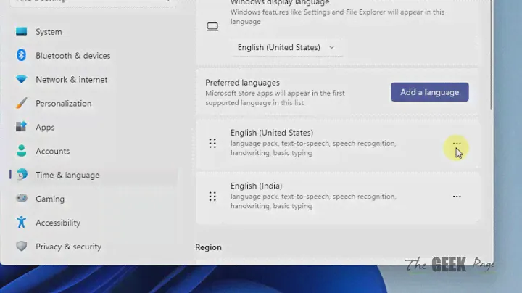Click the Accessibility figure icon
This screenshot has width=522, height=293.
(x=22, y=223)
